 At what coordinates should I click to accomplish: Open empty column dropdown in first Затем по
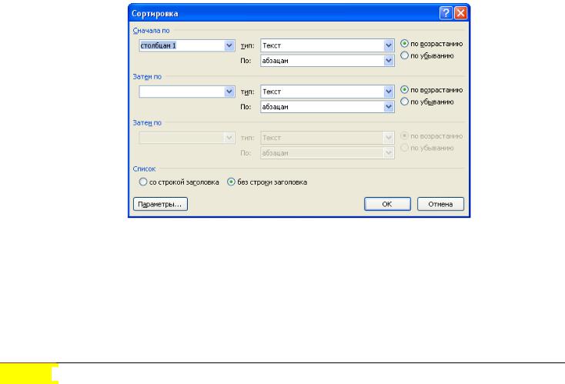coord(229,92)
